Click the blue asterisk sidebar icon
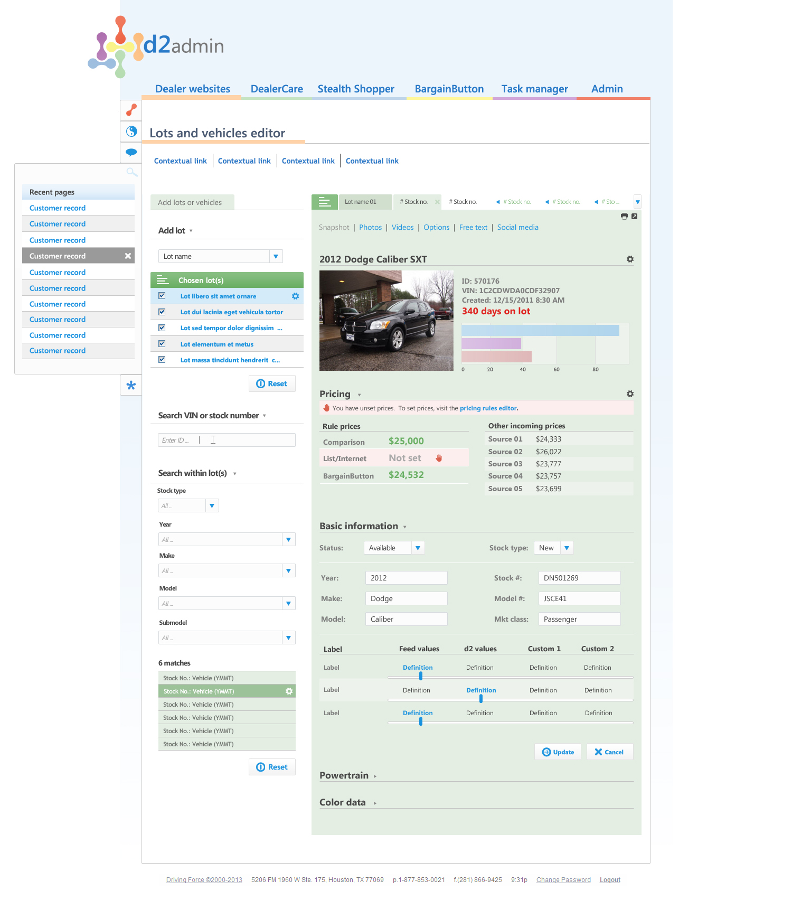Screen dimensions: 792x909 pos(131,385)
